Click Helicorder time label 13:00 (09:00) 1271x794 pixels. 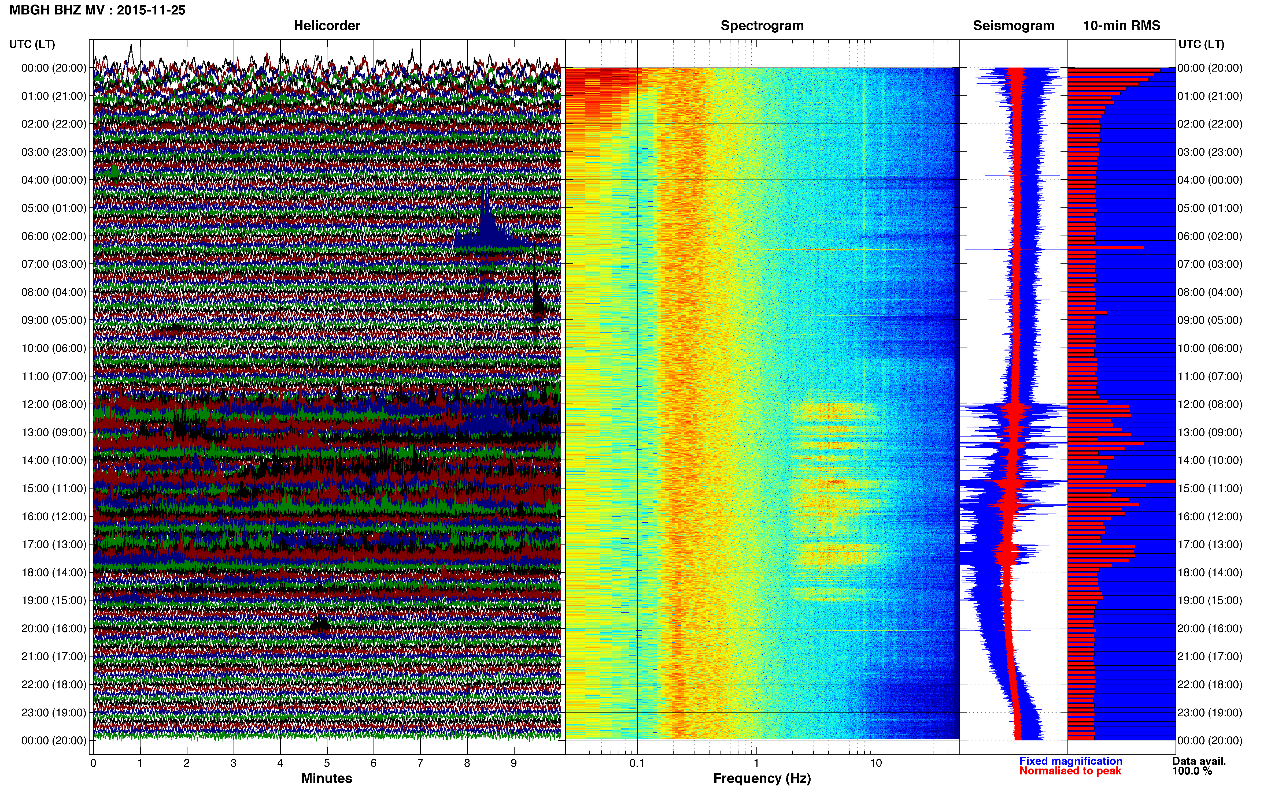coord(54,432)
